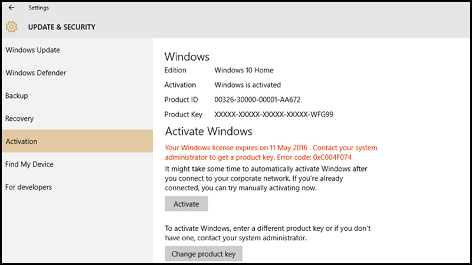This screenshot has height=265, width=472.
Task: Click the Activate button
Action: pos(186,204)
